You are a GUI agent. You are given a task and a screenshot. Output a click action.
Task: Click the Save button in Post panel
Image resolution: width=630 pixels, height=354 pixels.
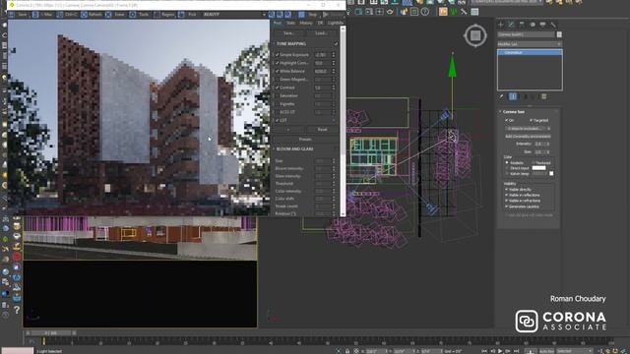coord(288,33)
